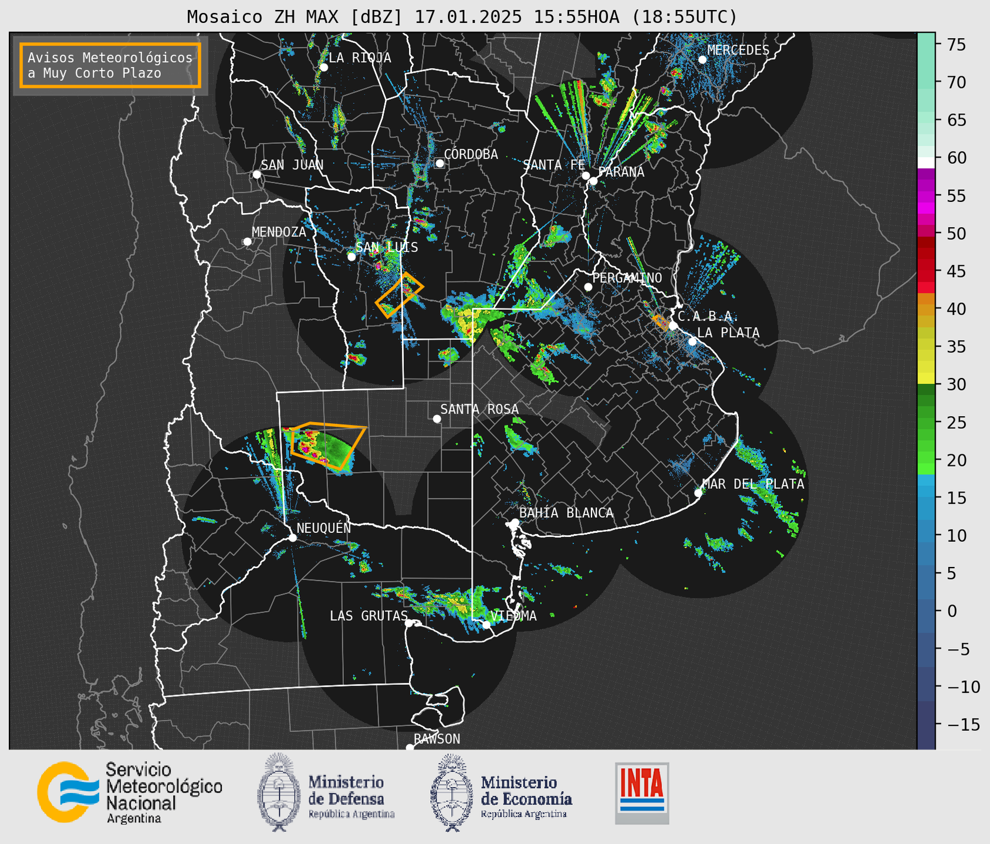Click the Las Grutas city marker dot

[x=409, y=623]
